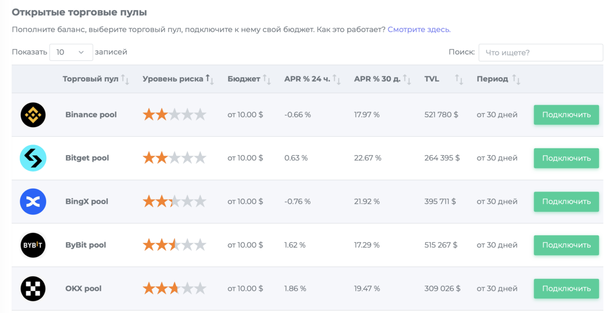Image resolution: width=614 pixels, height=313 pixels.
Task: Click the OKX pool logo icon
Action: [x=33, y=289]
